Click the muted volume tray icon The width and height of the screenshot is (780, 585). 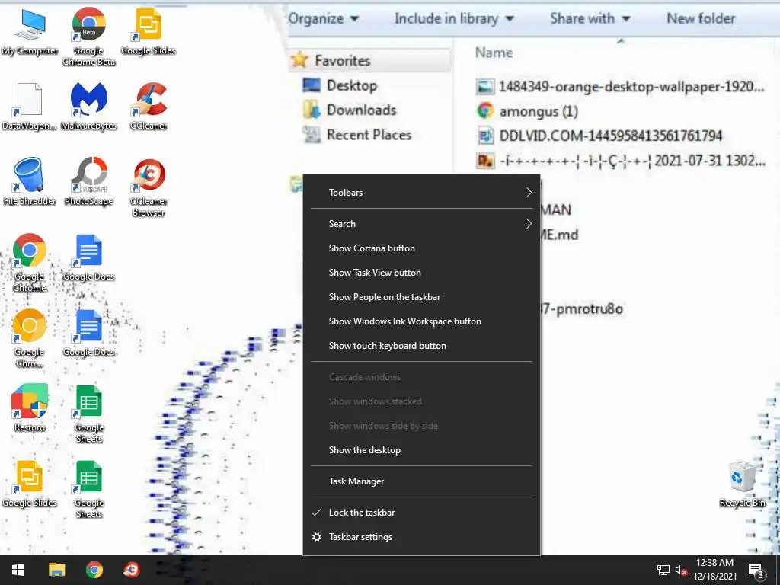[x=681, y=570]
